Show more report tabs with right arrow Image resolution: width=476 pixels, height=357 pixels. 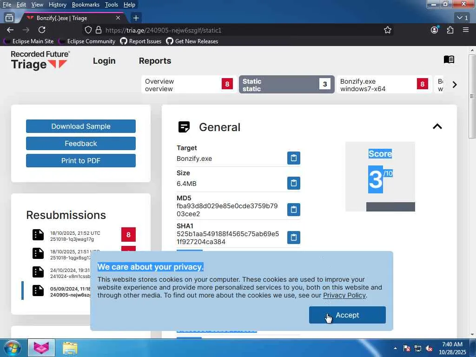click(455, 85)
